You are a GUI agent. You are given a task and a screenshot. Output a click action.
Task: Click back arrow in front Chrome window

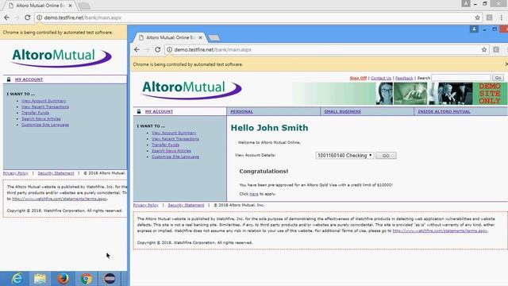click(137, 49)
